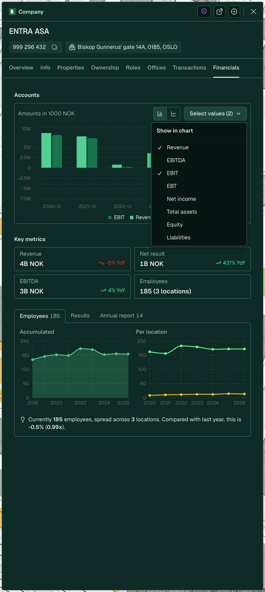Switch to the Roles tab
Viewport: 265px width, 592px height.
133,68
